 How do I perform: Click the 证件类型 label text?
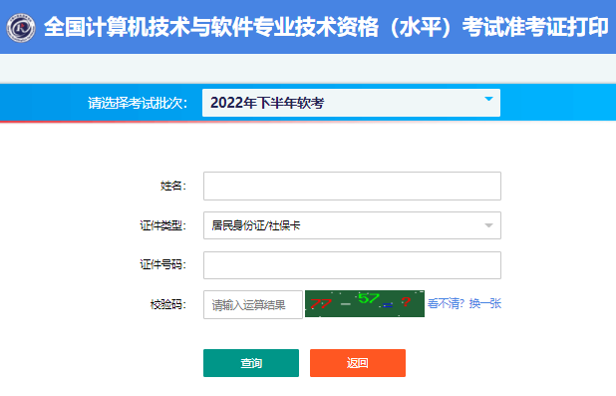(163, 225)
